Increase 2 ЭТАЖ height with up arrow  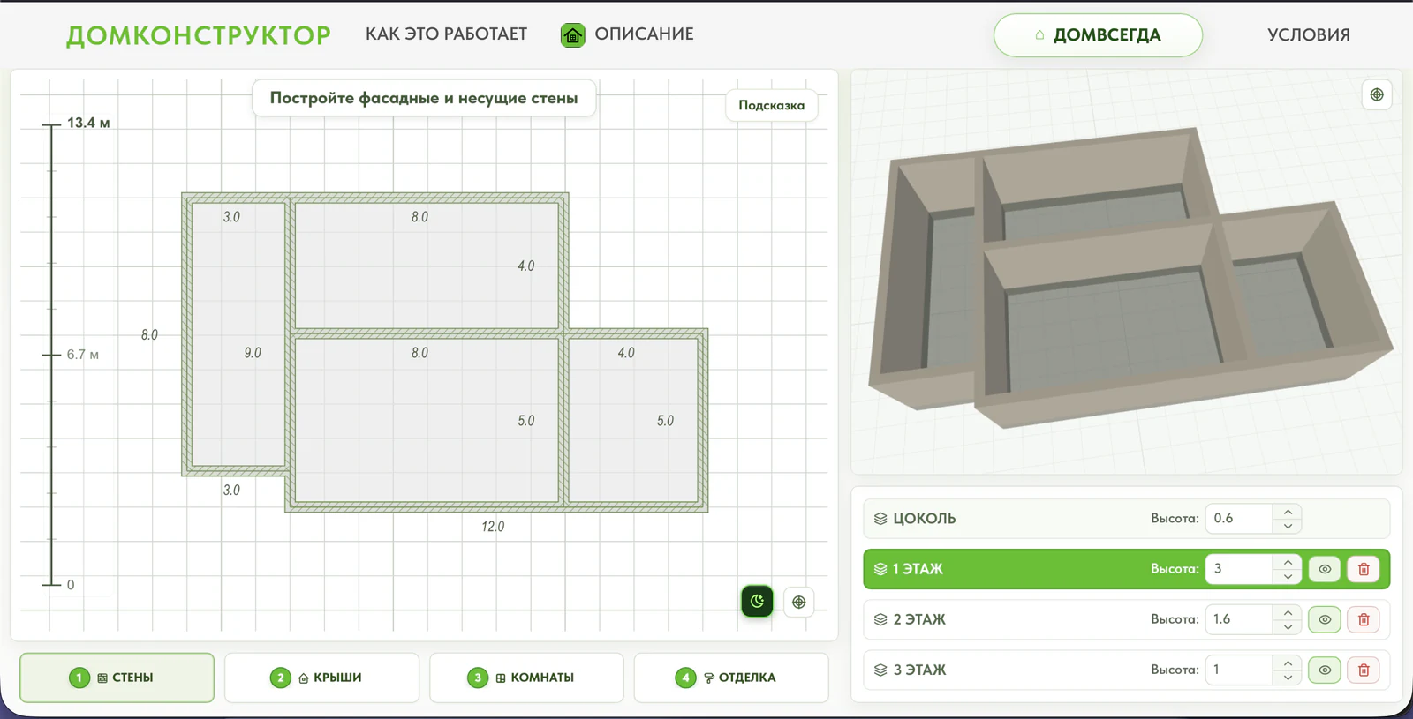tap(1288, 612)
